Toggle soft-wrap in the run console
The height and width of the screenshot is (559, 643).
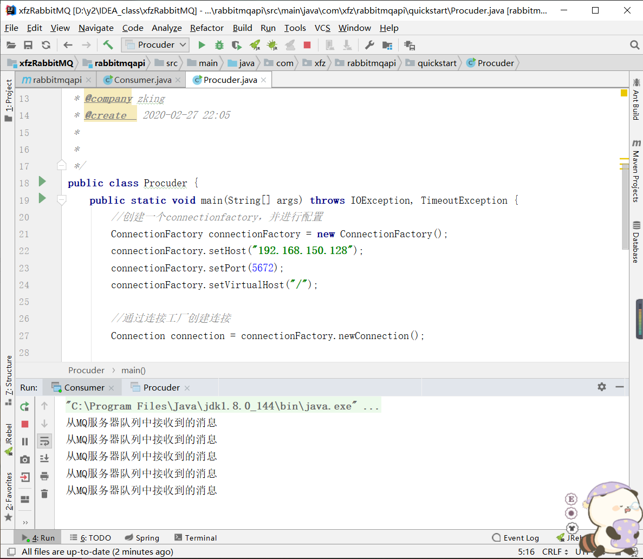[x=44, y=441]
